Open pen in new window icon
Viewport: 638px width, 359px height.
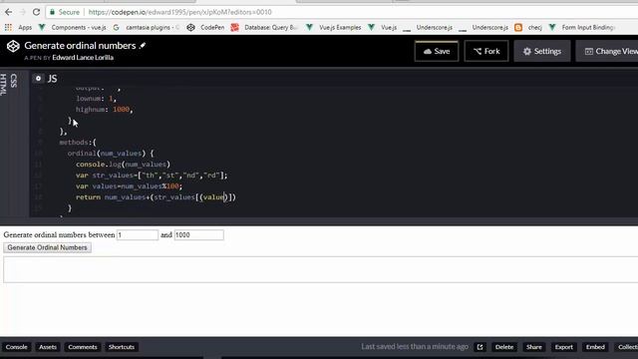pyautogui.click(x=479, y=347)
